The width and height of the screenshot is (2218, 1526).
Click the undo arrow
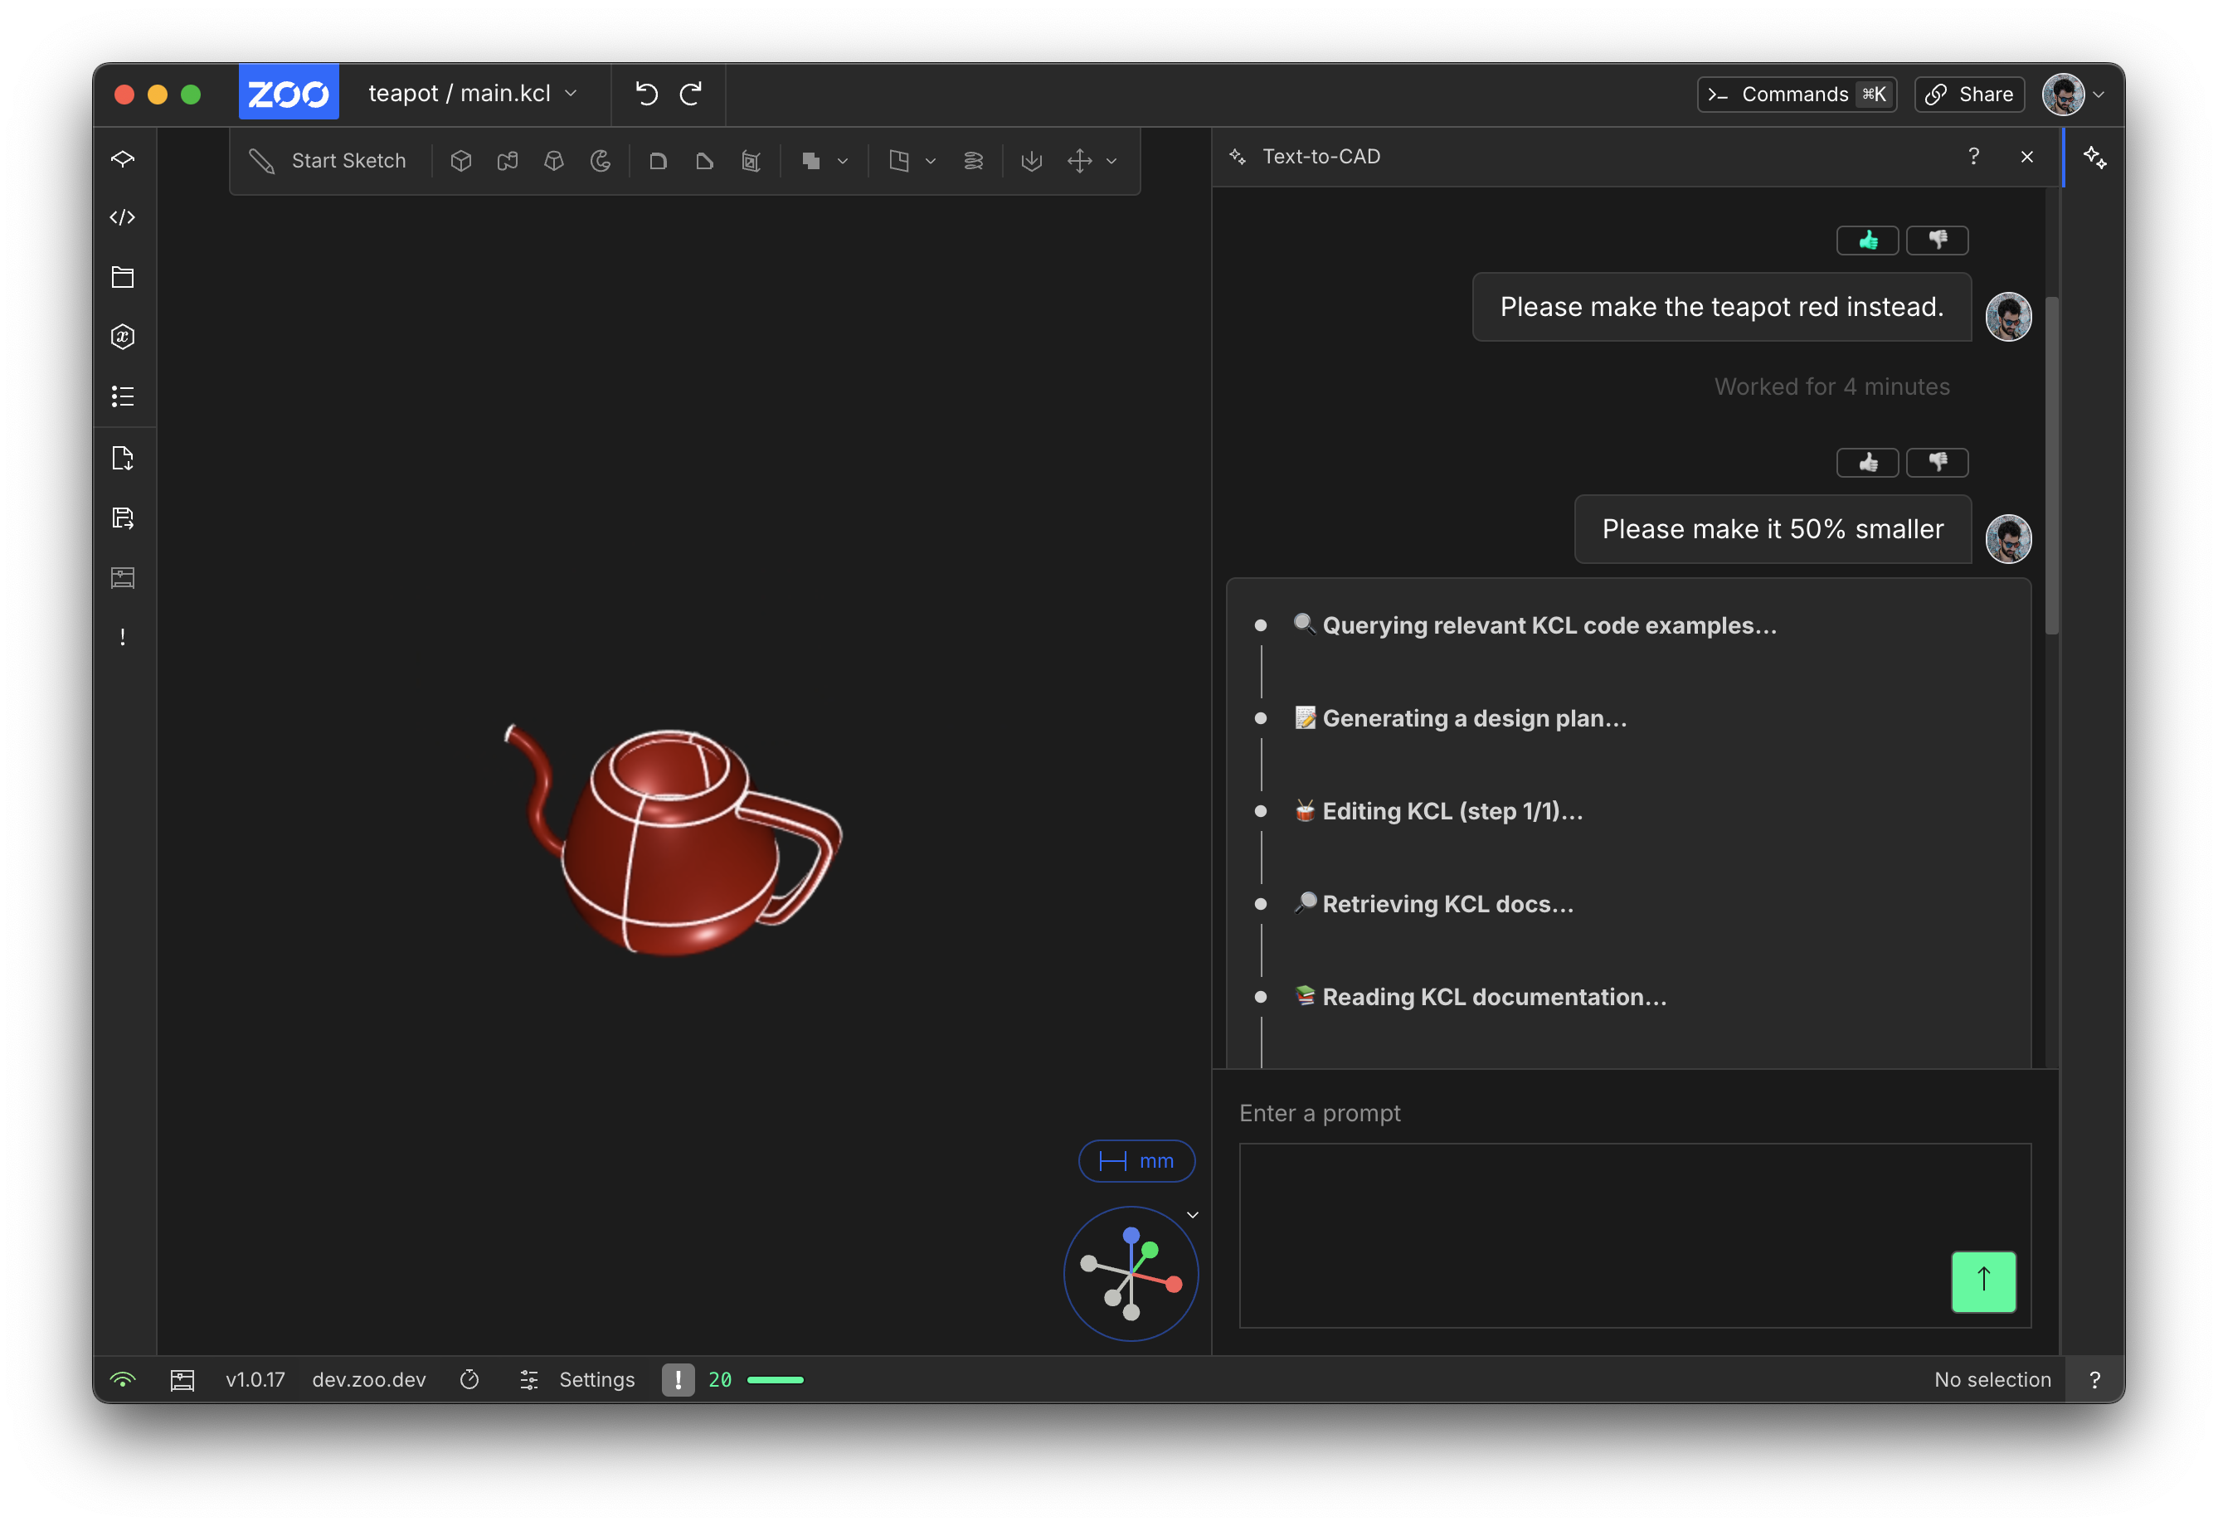coord(646,94)
